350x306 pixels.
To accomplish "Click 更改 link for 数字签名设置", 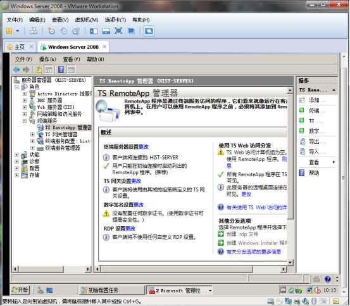I will (x=139, y=205).
